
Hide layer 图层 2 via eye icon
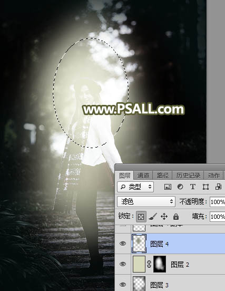(123, 264)
